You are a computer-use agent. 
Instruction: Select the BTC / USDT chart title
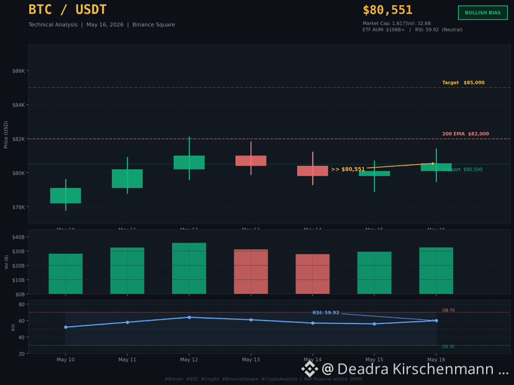tap(67, 9)
